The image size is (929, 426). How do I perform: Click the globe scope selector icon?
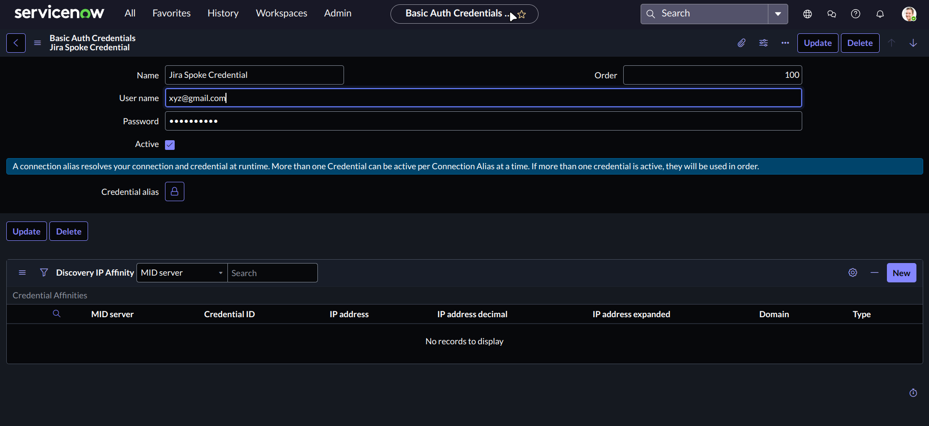click(x=808, y=14)
